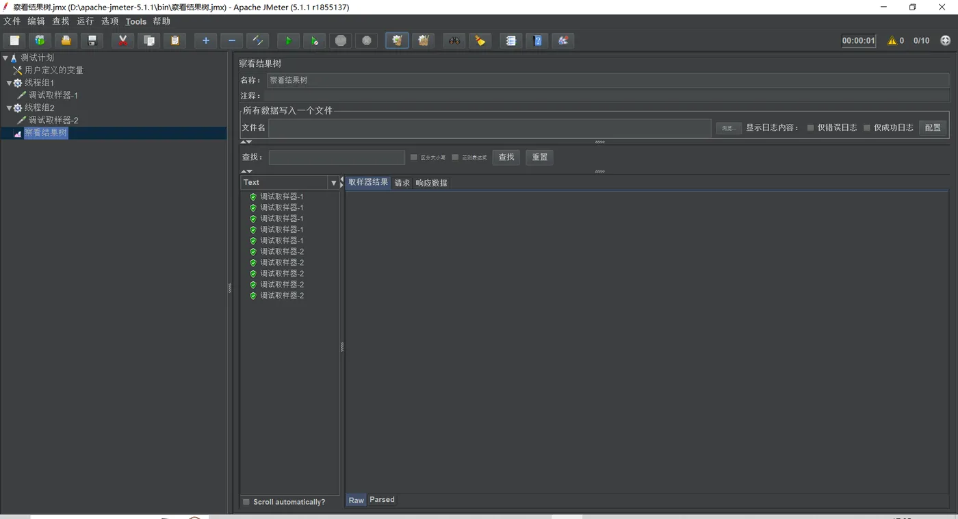958x519 pixels.
Task: Focus the 文件名 input field
Action: pyautogui.click(x=490, y=128)
